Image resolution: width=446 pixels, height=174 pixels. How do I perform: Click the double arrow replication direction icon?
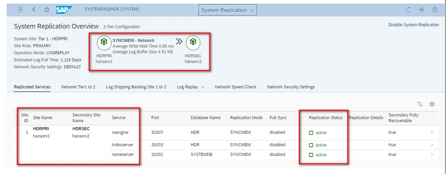coord(179,41)
